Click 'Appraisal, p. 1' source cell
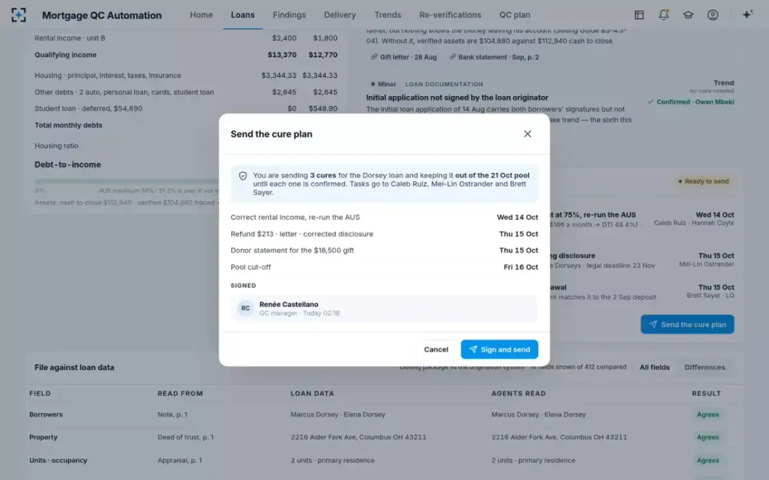This screenshot has height=480, width=769. pyautogui.click(x=179, y=460)
